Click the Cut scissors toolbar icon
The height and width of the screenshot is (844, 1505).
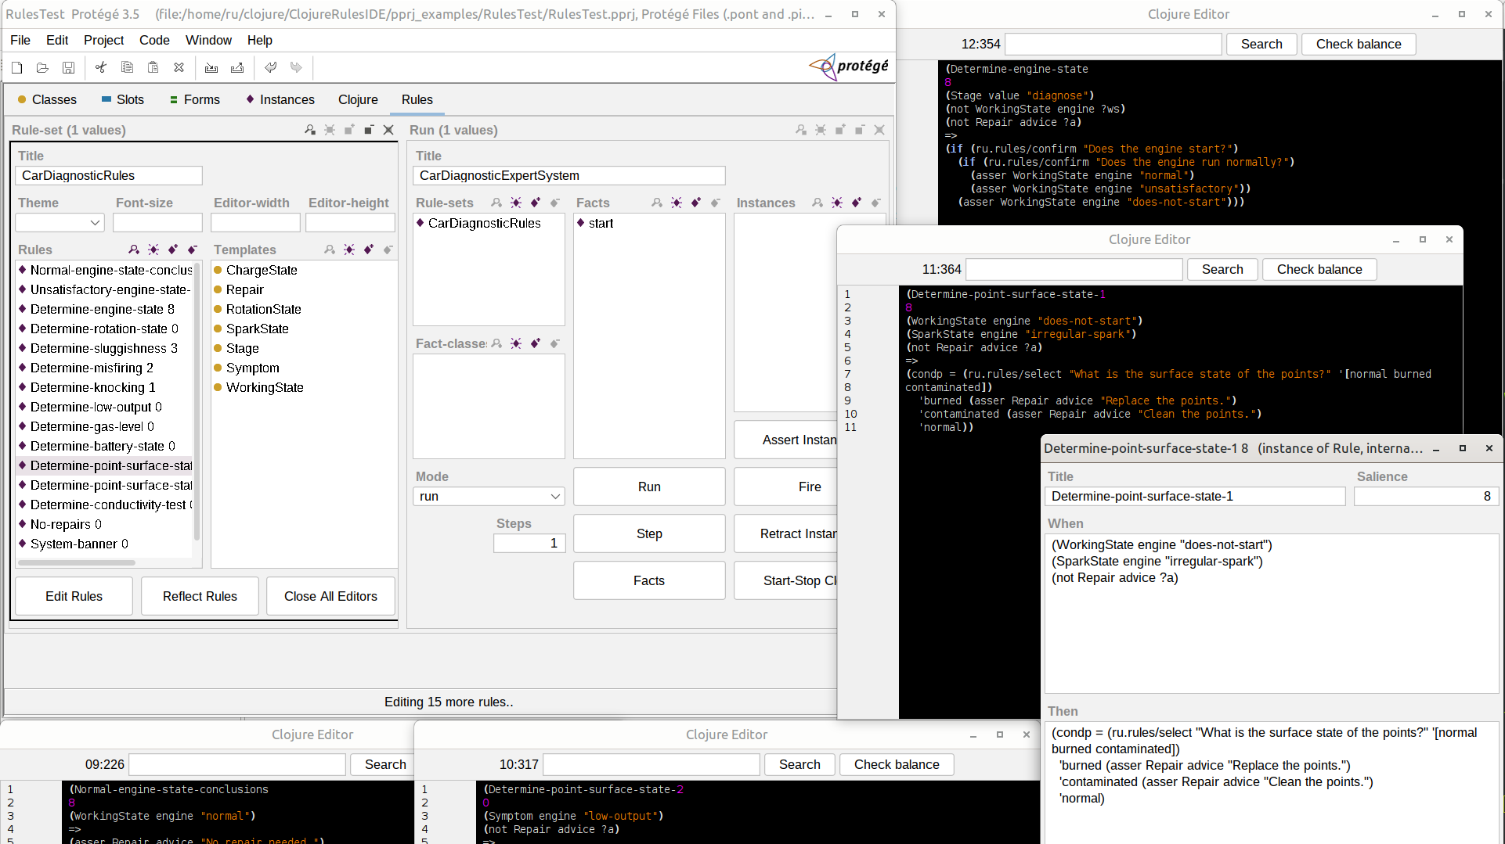(101, 68)
